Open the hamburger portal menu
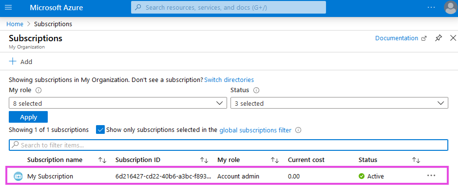458x193 pixels. click(x=8, y=7)
